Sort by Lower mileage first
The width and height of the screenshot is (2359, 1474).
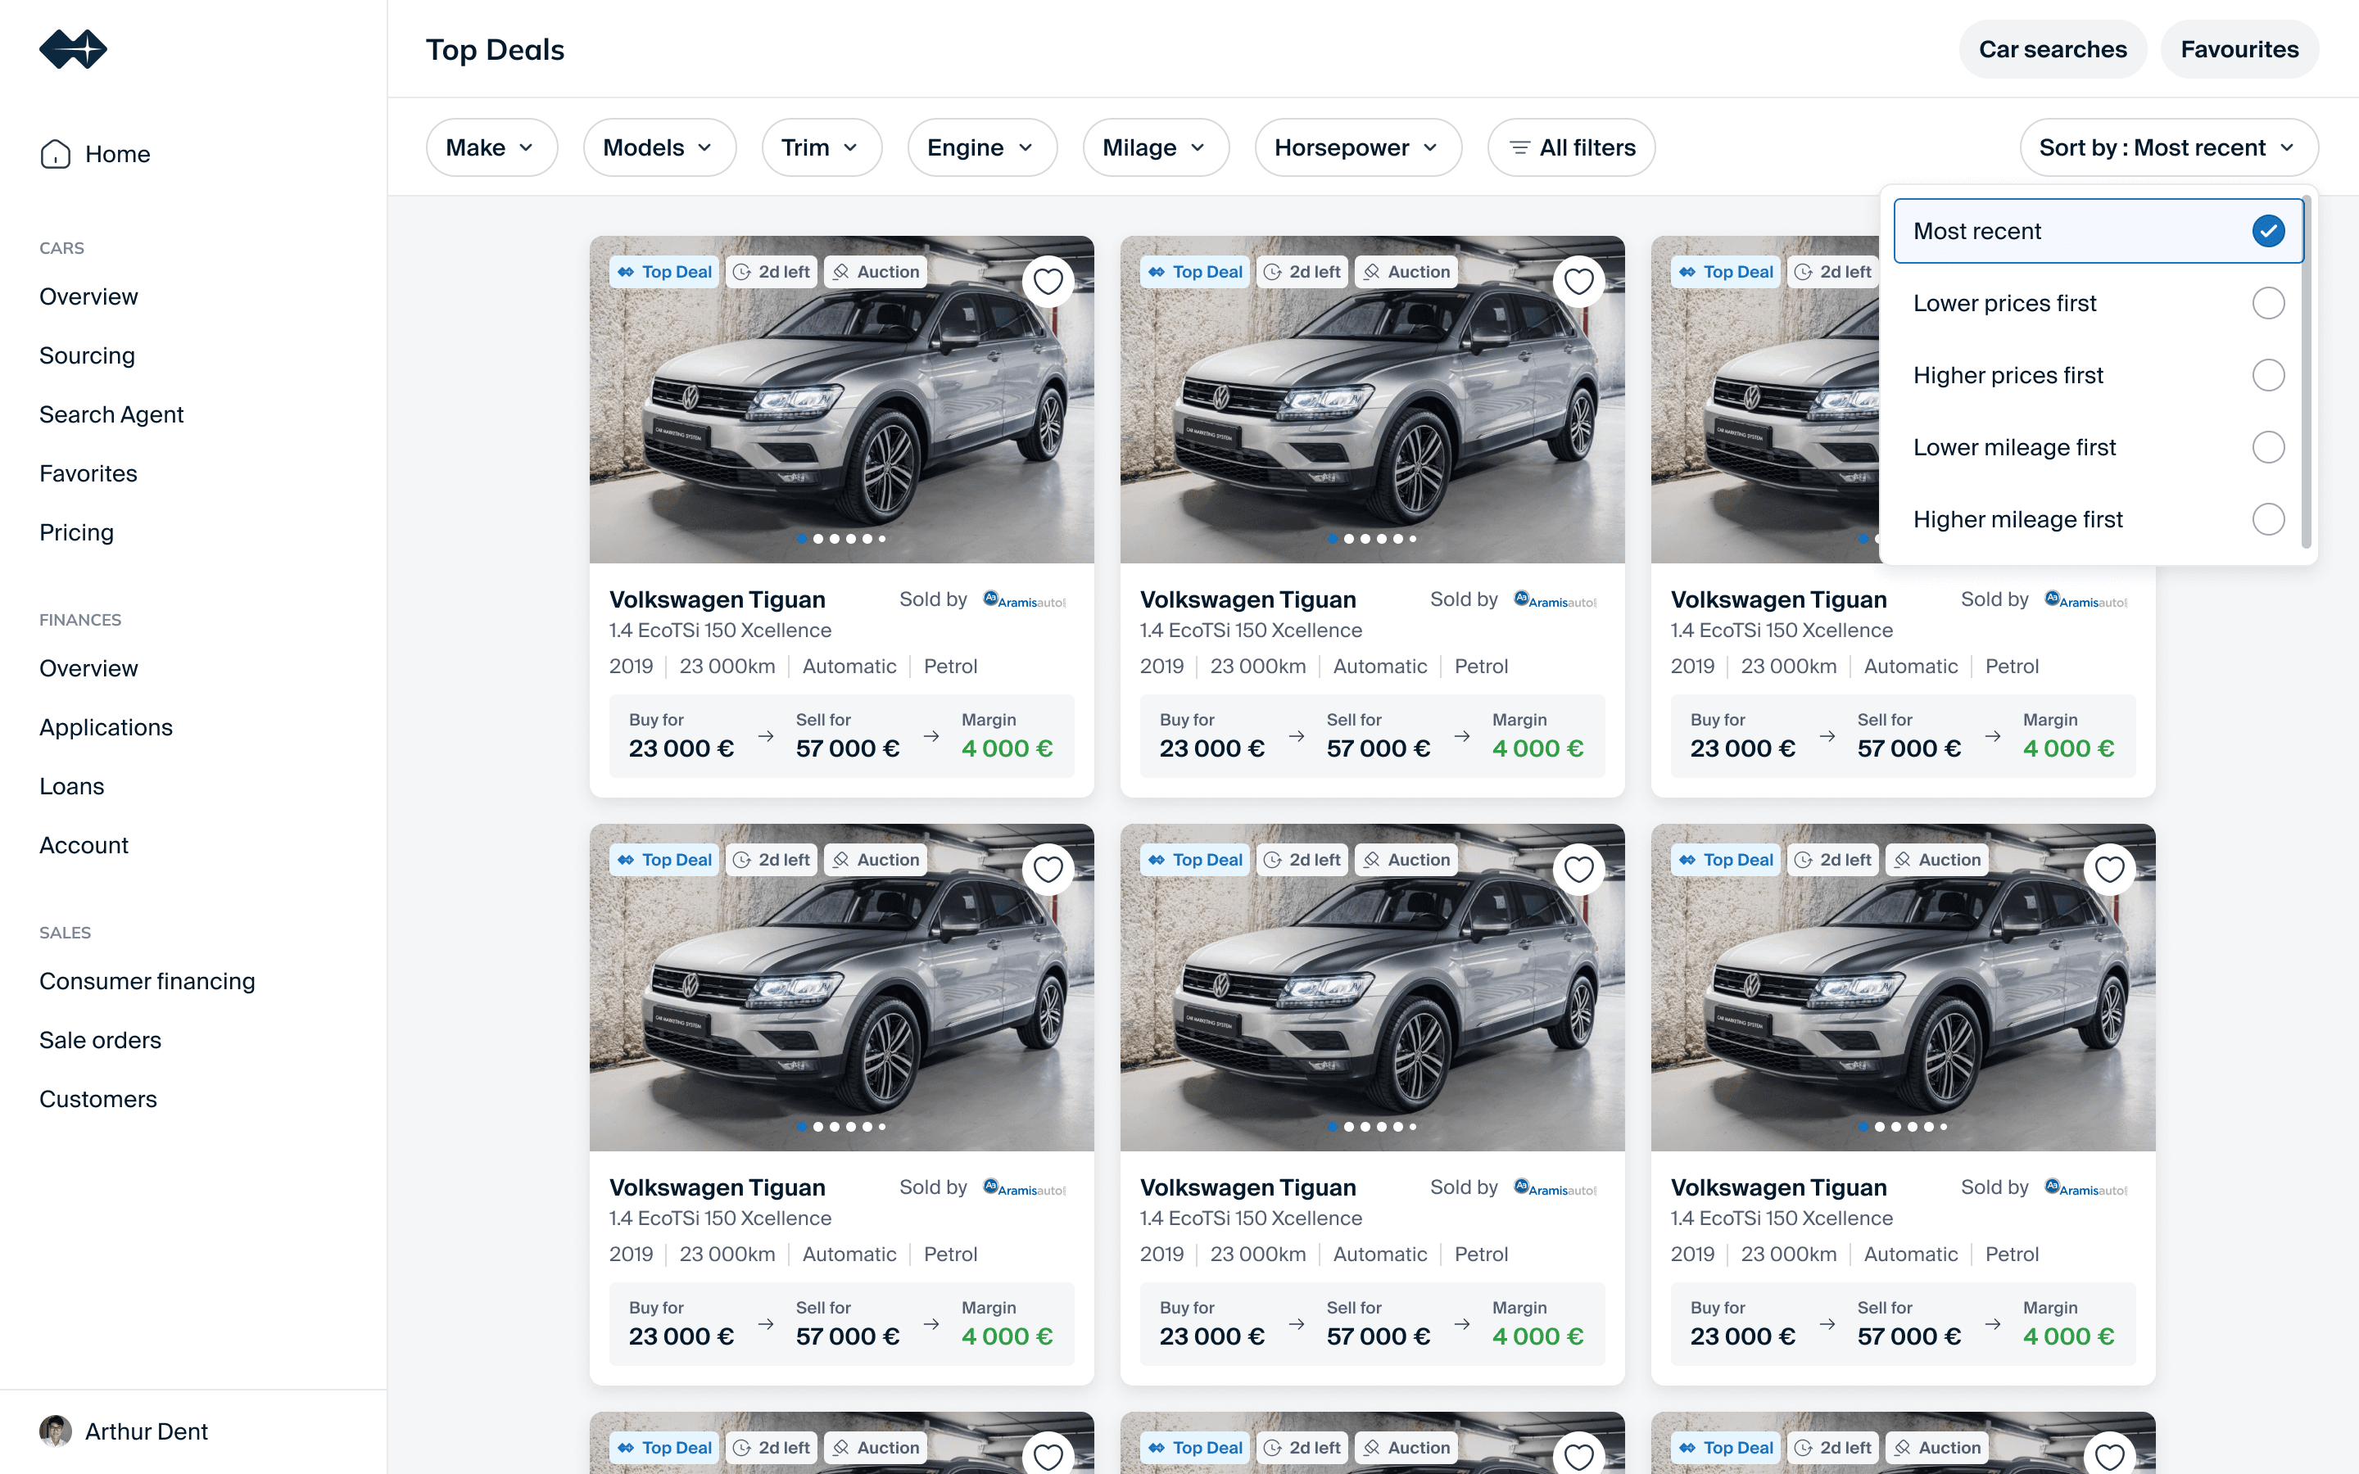[x=2099, y=447]
